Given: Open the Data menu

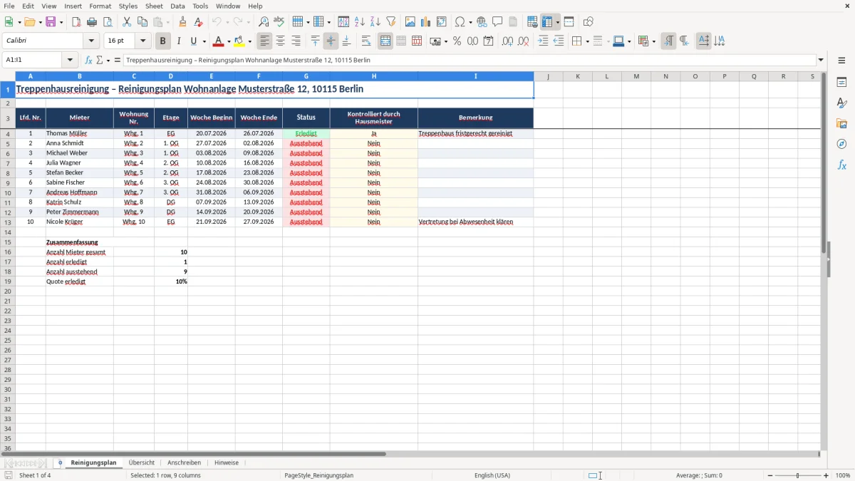Looking at the screenshot, I should pyautogui.click(x=177, y=6).
